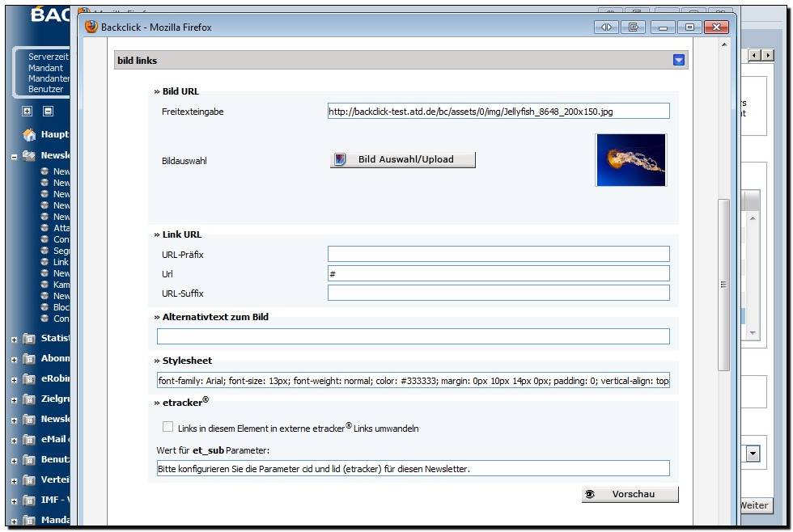This screenshot has width=793, height=532.
Task: Click the Firefox logo in the title bar
Action: click(91, 27)
